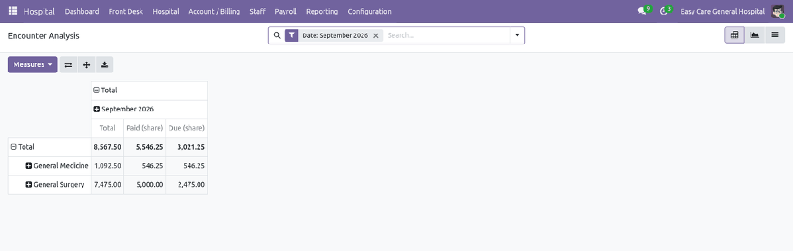Open the apps grid menu icon
793x251 pixels.
[x=13, y=11]
